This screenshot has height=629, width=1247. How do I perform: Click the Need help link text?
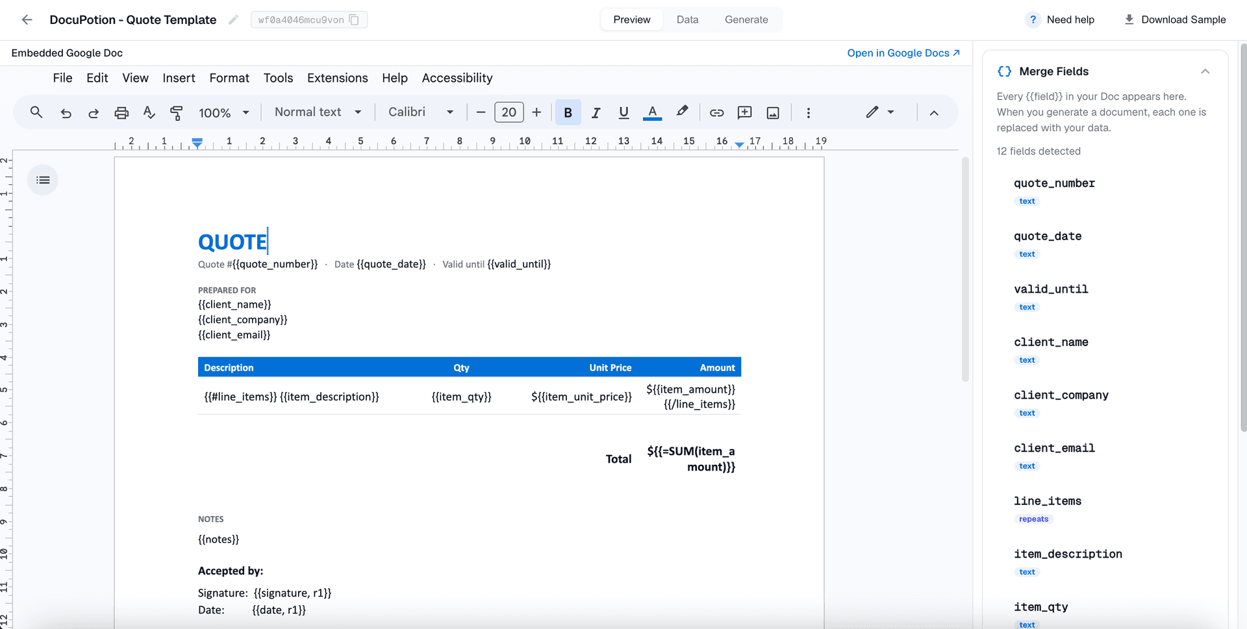[1070, 19]
